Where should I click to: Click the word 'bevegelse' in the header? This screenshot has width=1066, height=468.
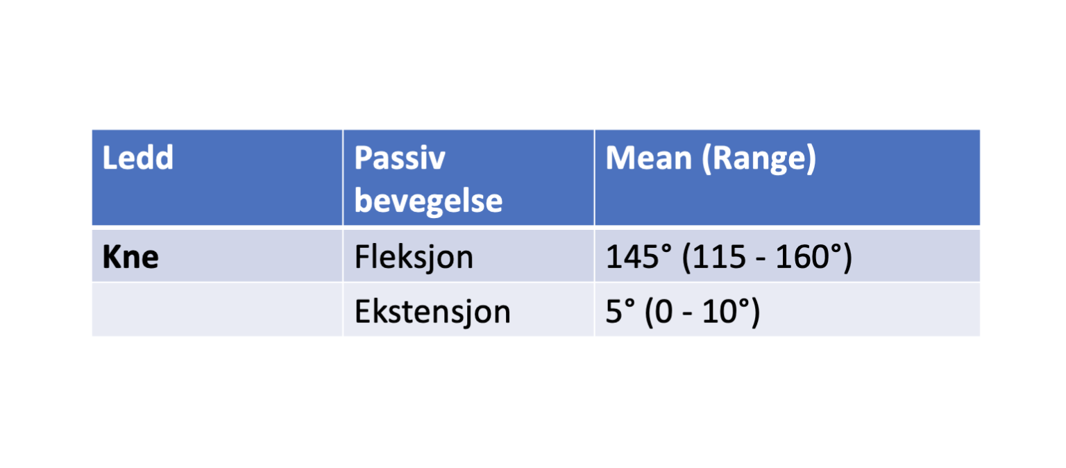pyautogui.click(x=428, y=201)
